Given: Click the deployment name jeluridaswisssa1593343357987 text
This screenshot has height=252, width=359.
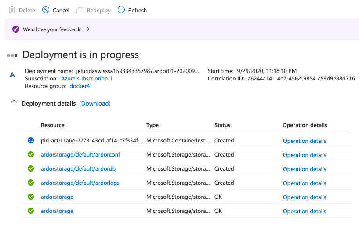Looking at the screenshot, I should pyautogui.click(x=138, y=71).
